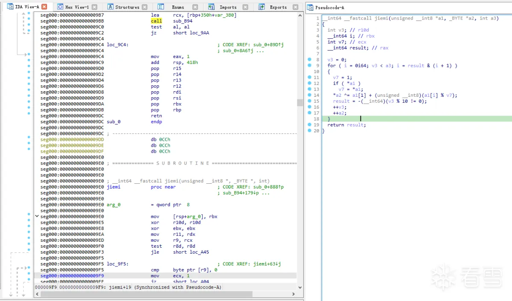Close the Enums tab
Screen dimensions: 512x301
pyautogui.click(x=195, y=7)
